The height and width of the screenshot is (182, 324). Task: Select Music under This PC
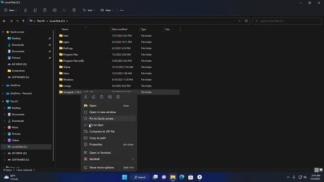[x=15, y=127]
